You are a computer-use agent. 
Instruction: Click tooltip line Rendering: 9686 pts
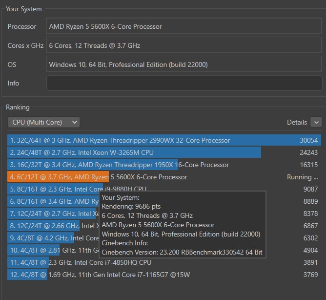coord(131,206)
